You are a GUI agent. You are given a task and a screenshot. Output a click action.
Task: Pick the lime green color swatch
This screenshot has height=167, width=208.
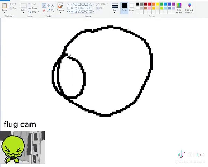pos(162,8)
